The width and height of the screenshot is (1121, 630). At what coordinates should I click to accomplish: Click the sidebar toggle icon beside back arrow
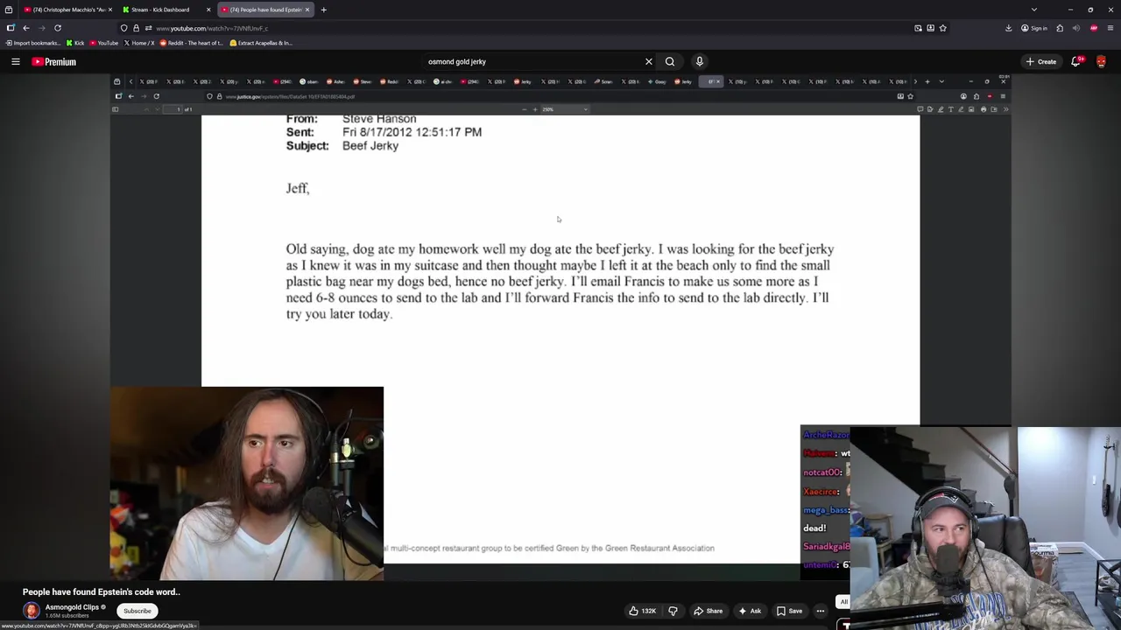click(x=11, y=28)
